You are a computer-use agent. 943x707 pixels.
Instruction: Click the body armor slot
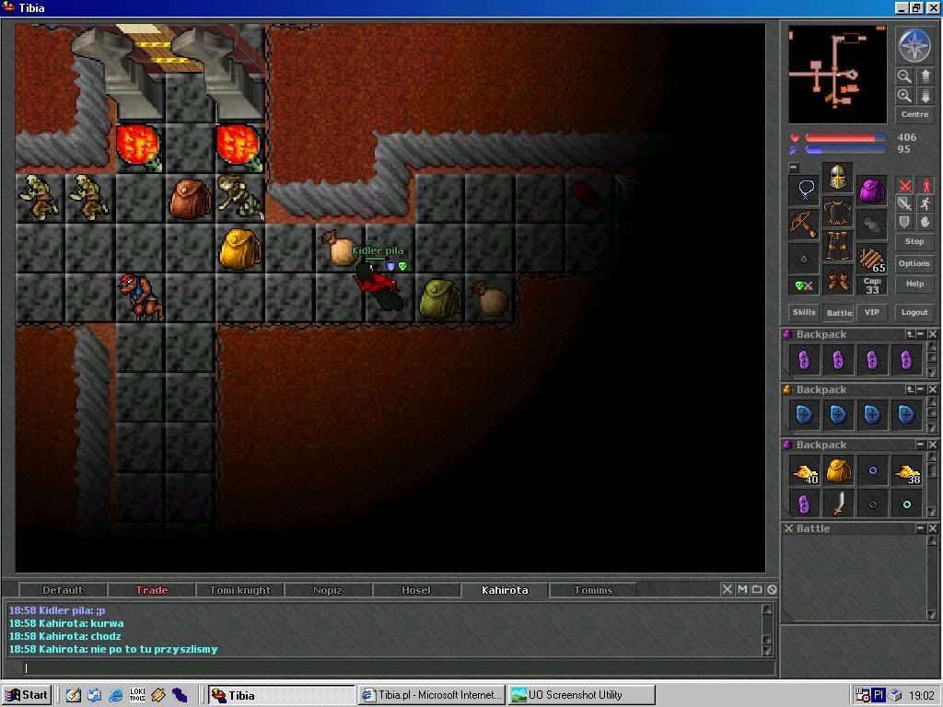pos(838,212)
